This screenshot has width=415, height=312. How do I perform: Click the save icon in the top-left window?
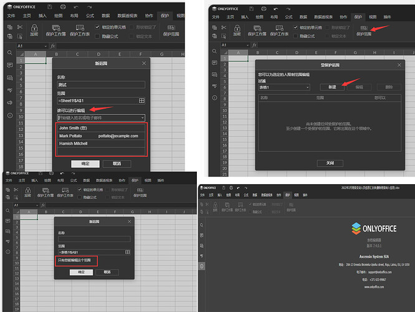49,7
